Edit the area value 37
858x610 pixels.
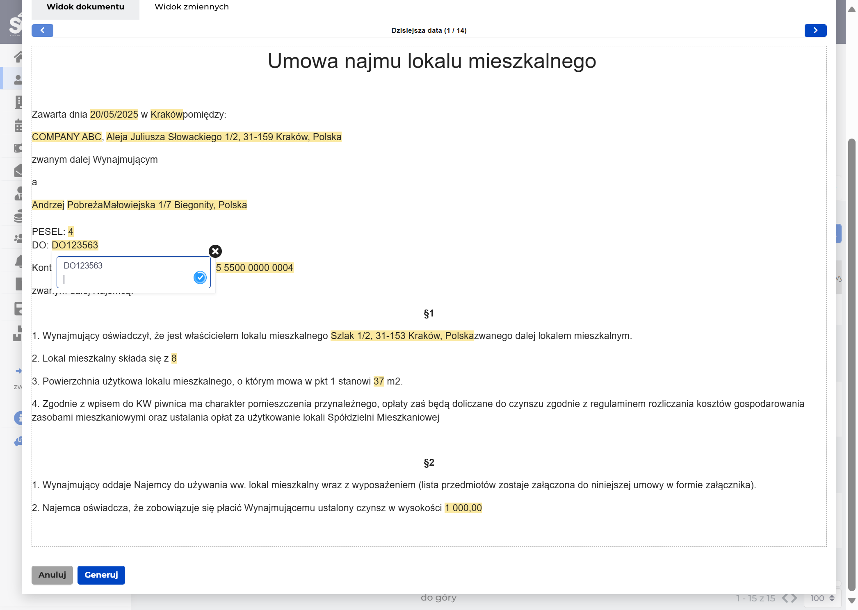coord(379,381)
